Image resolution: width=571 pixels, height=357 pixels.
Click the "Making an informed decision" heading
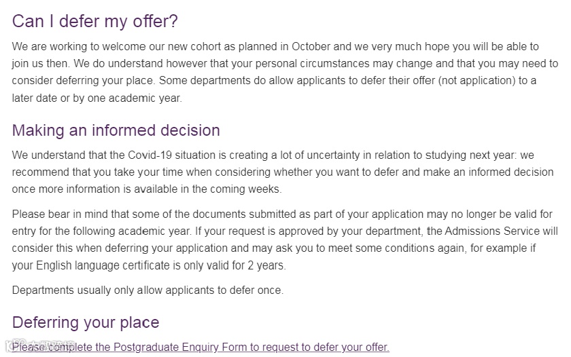116,130
